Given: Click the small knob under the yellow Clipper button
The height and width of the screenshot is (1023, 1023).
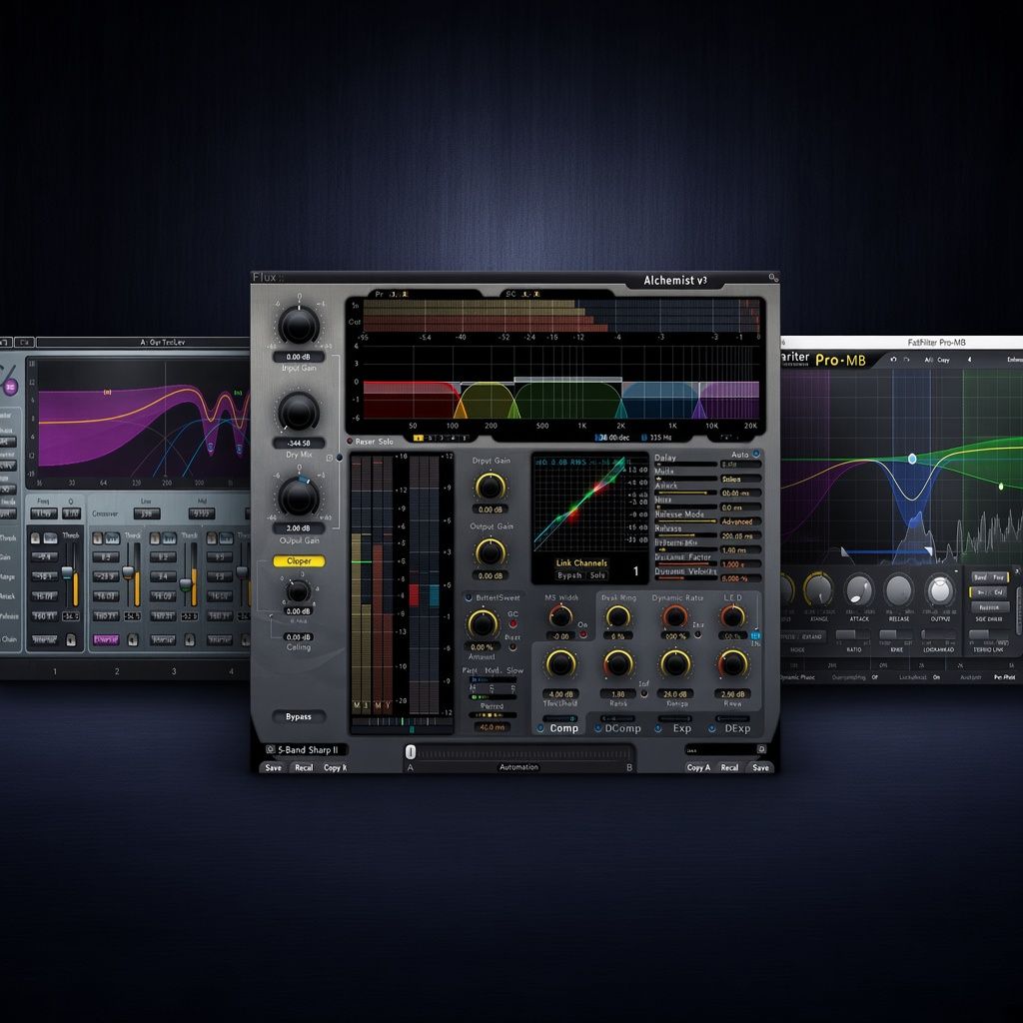Looking at the screenshot, I should click(x=298, y=591).
